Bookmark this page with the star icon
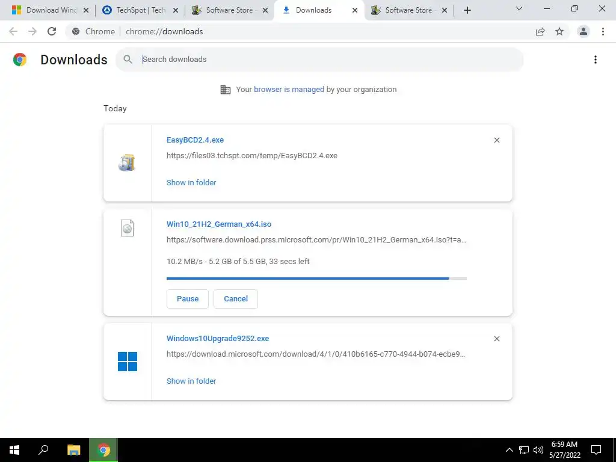The width and height of the screenshot is (616, 462). click(559, 31)
